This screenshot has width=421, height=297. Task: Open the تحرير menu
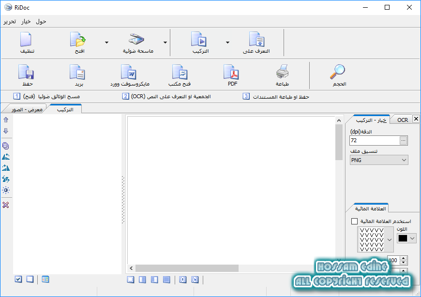(10, 21)
